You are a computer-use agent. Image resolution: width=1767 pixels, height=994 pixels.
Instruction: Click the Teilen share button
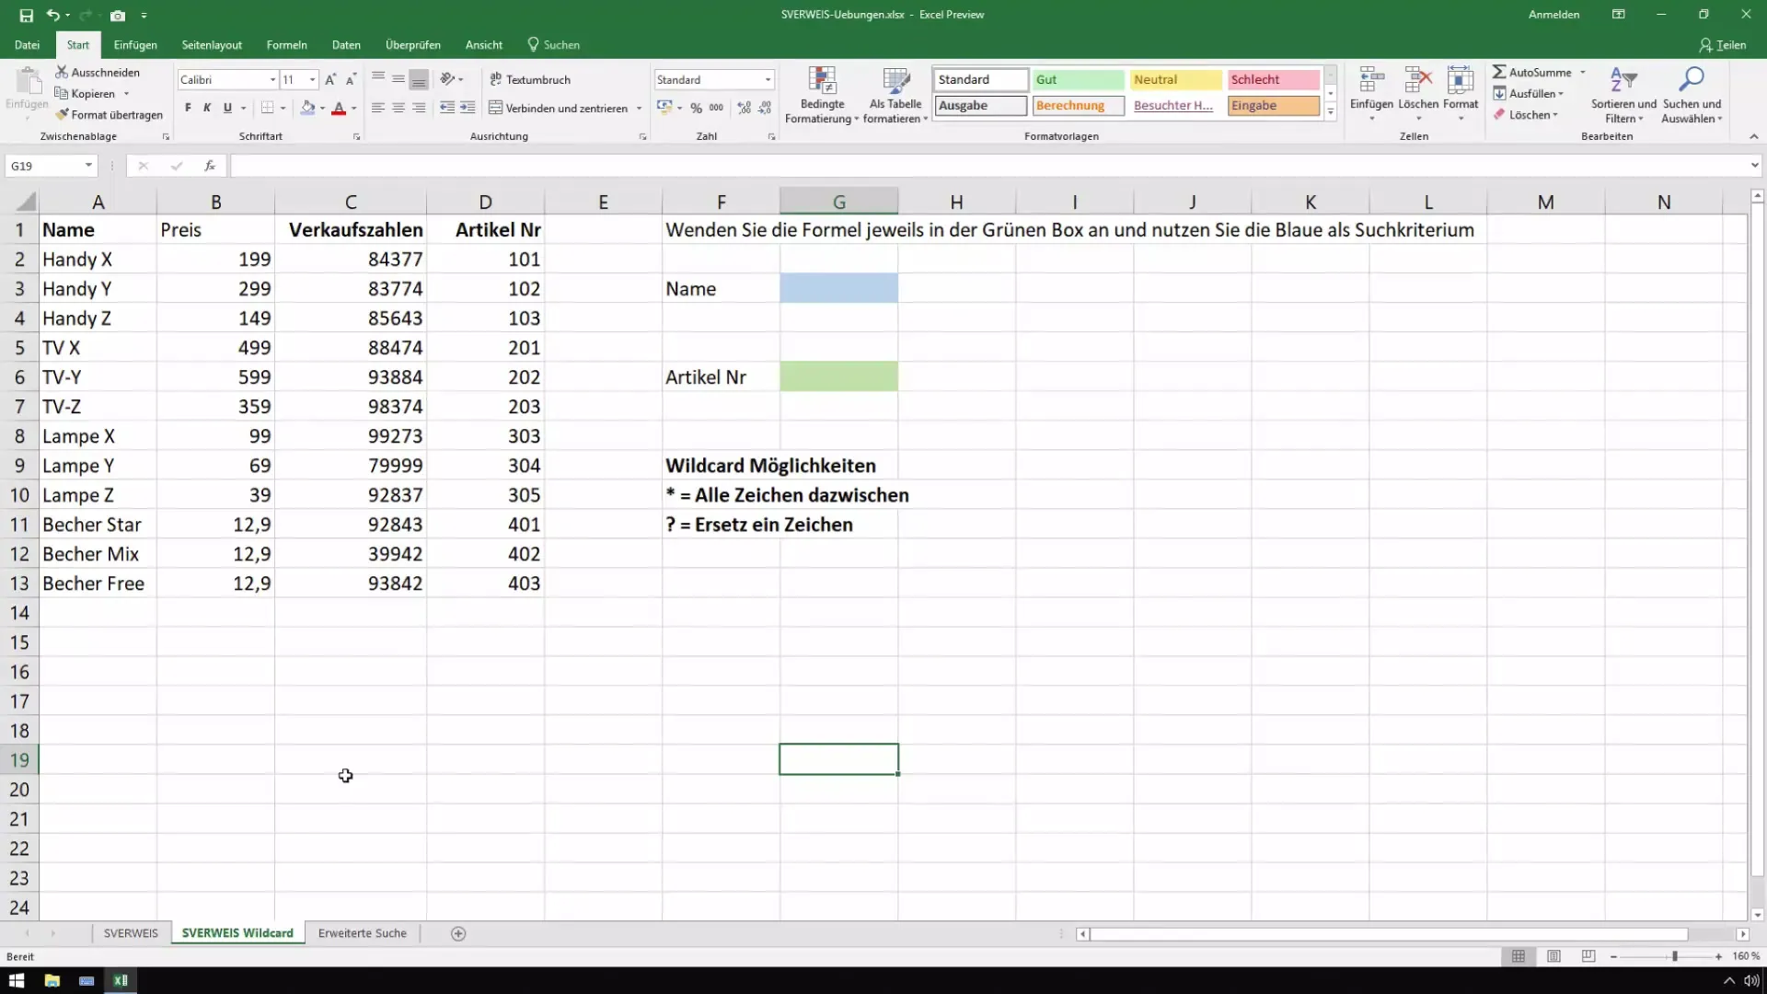[x=1723, y=44]
